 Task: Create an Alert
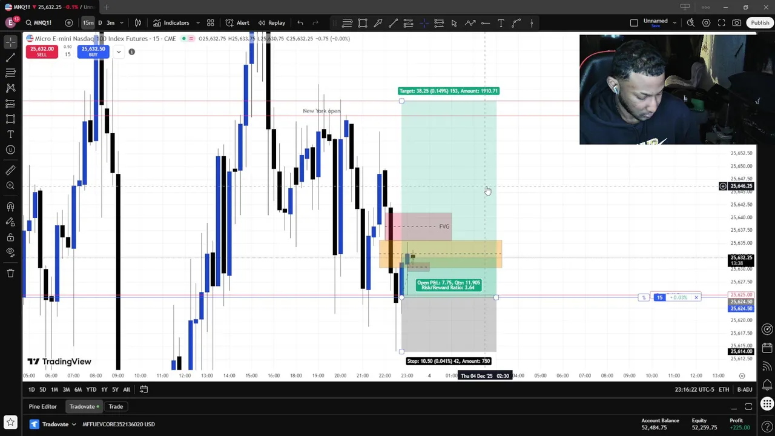click(237, 22)
